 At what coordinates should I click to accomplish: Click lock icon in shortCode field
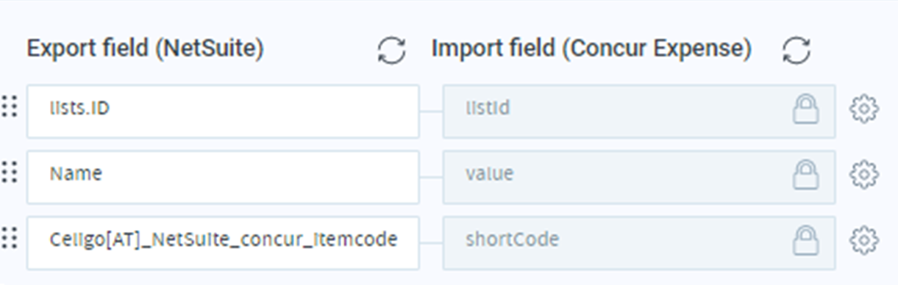(805, 240)
